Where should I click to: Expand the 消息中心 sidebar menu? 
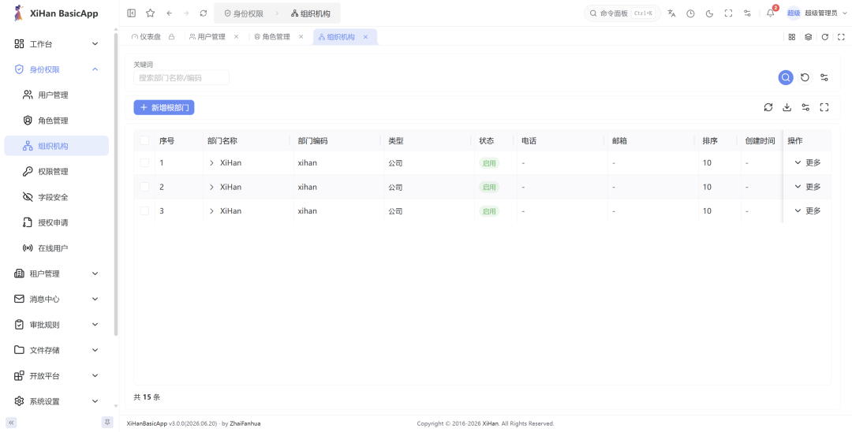[57, 299]
